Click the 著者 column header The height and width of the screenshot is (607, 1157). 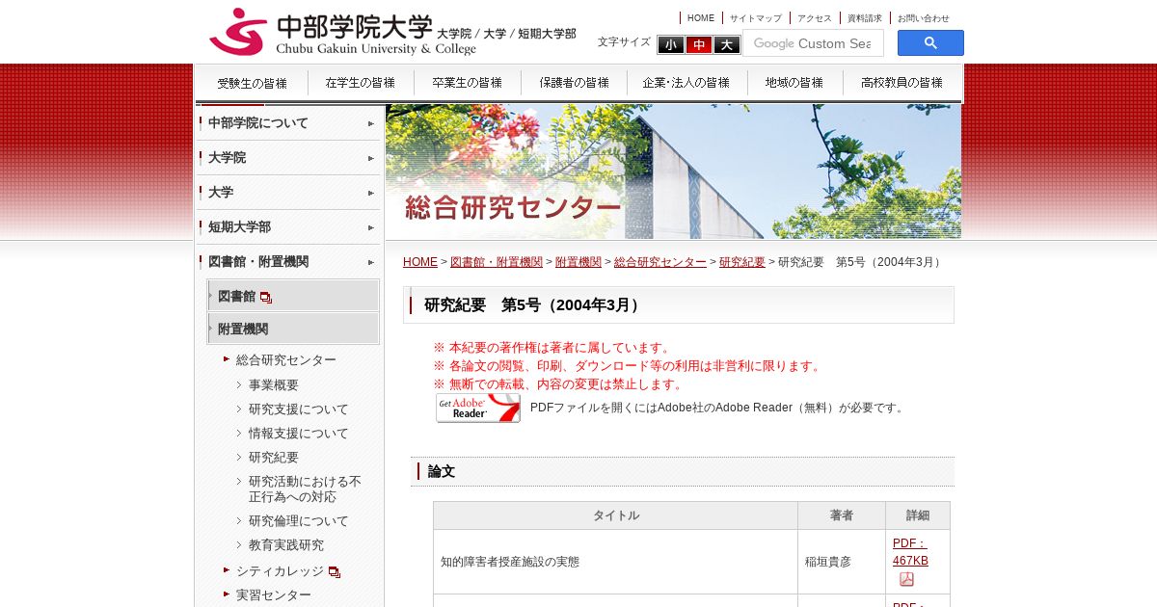[x=842, y=515]
